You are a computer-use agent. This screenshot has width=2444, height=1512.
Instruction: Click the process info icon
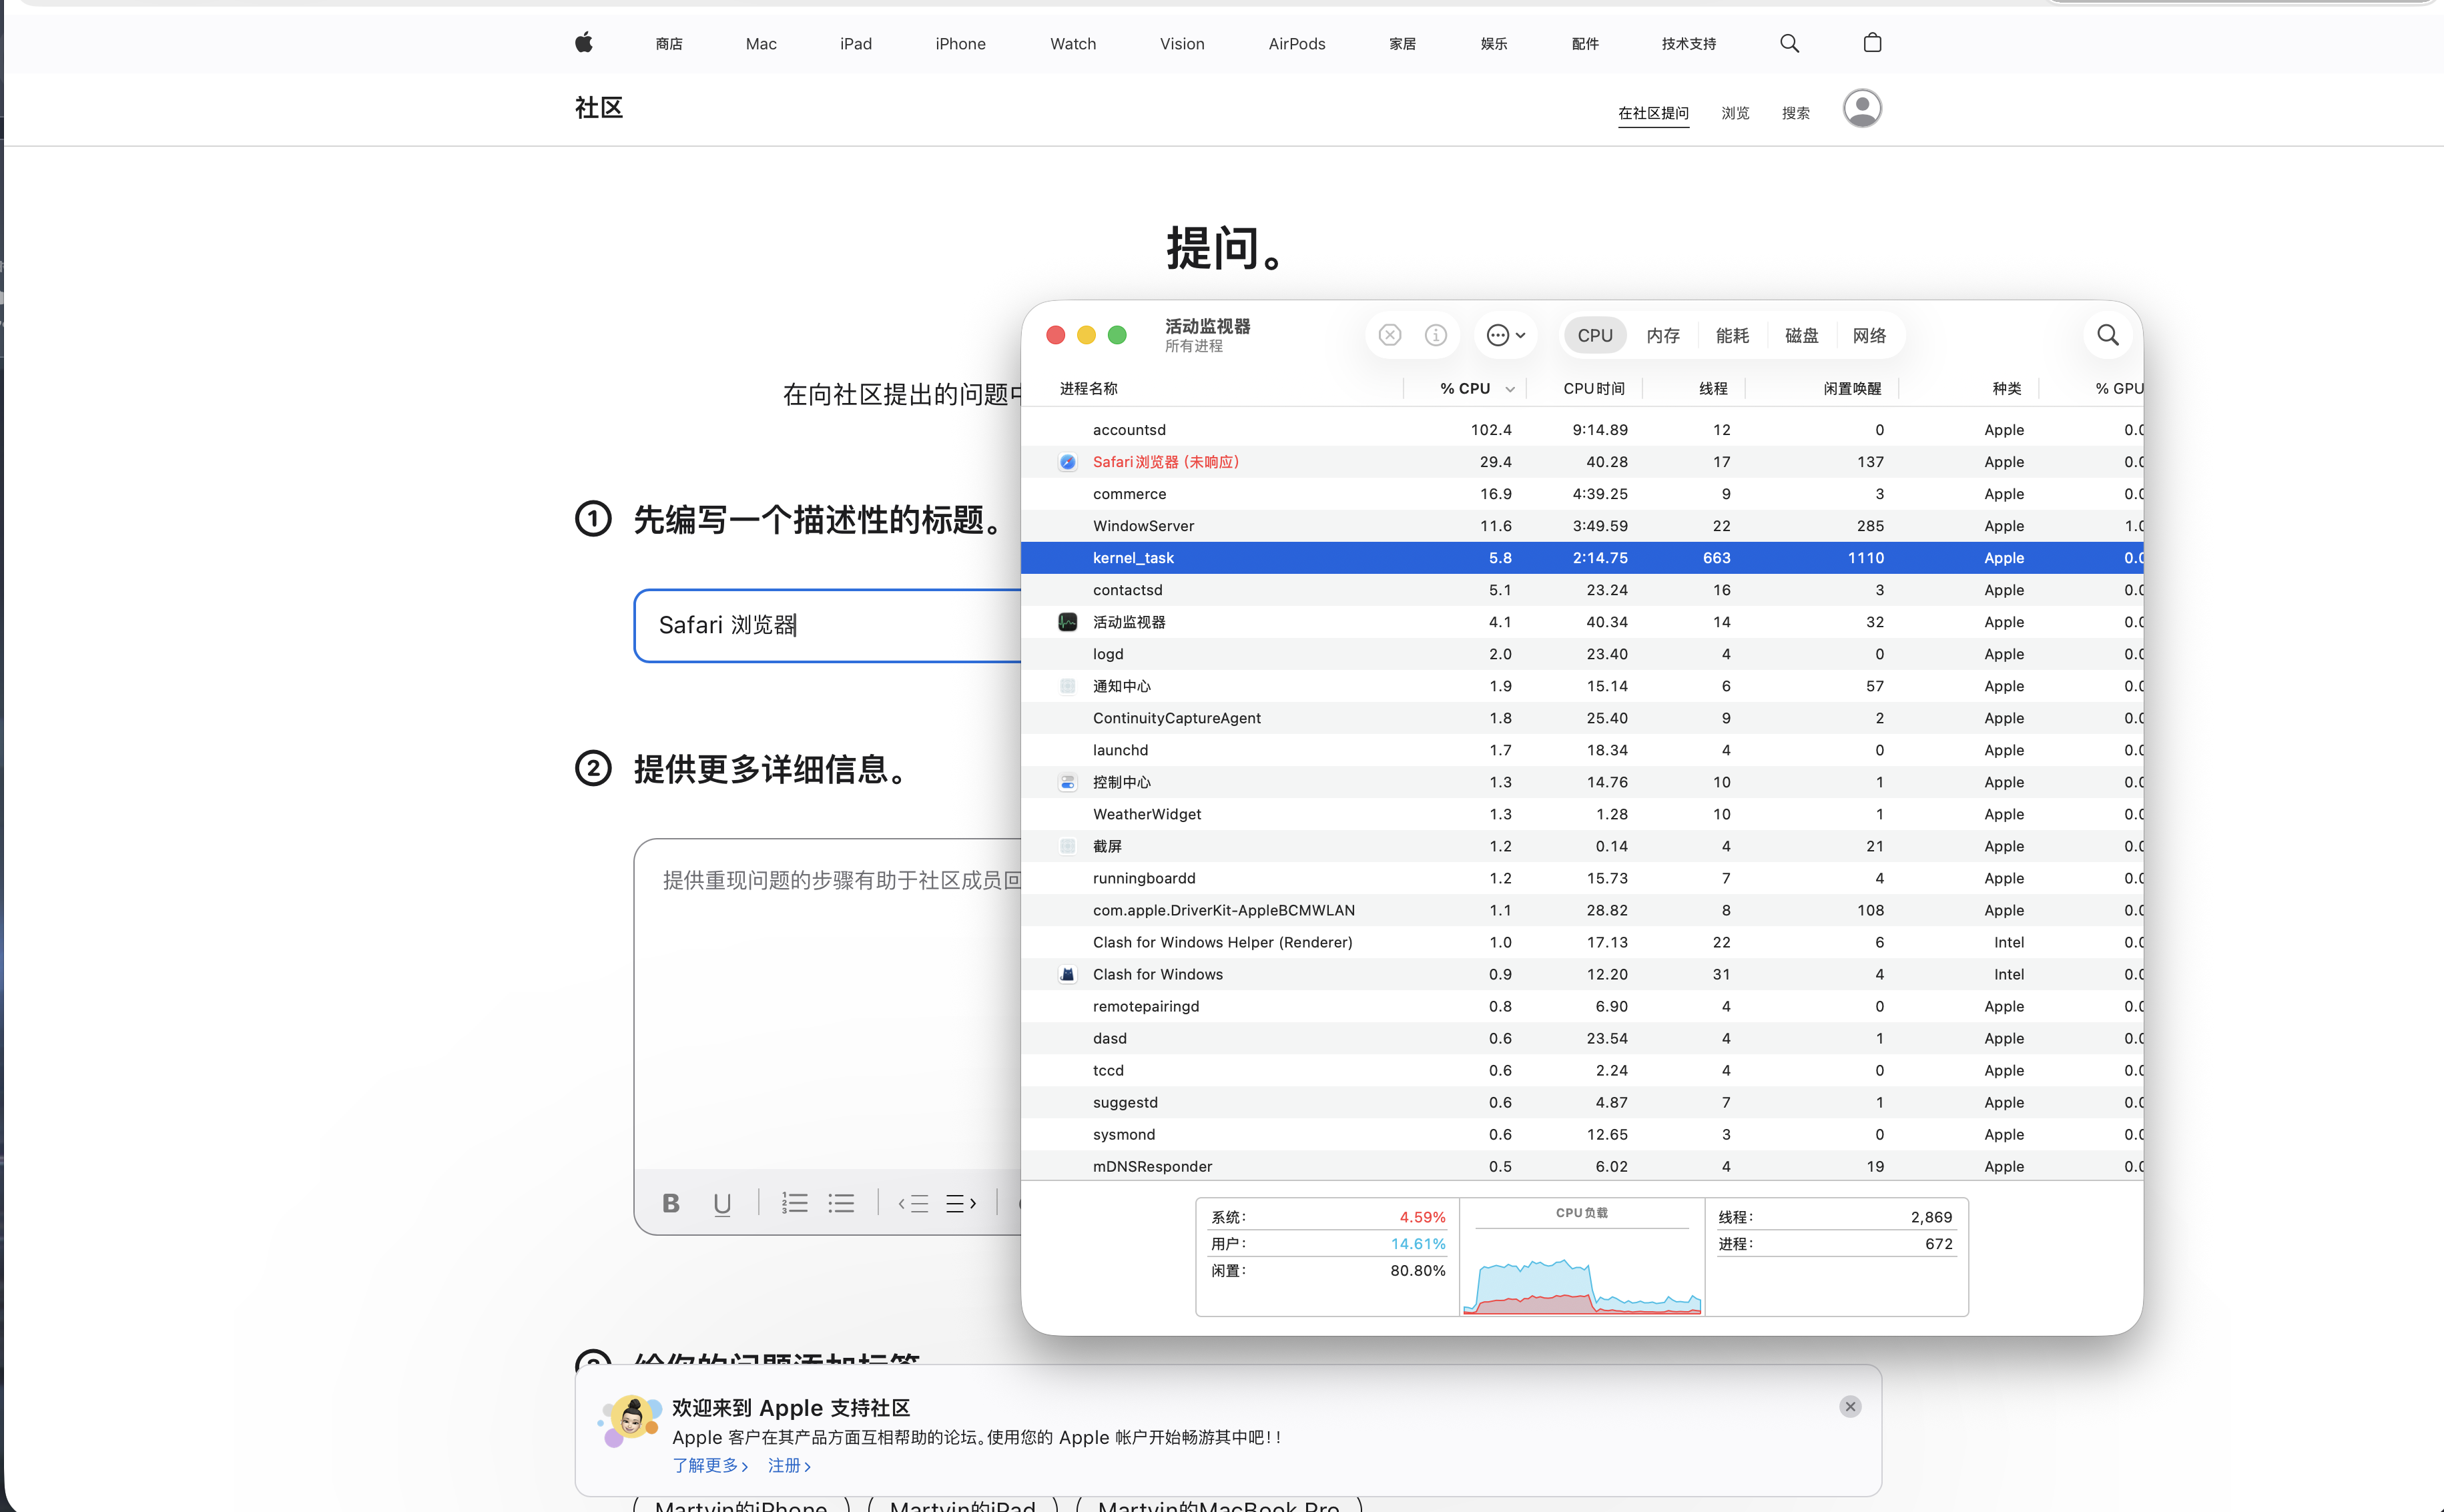click(x=1435, y=335)
